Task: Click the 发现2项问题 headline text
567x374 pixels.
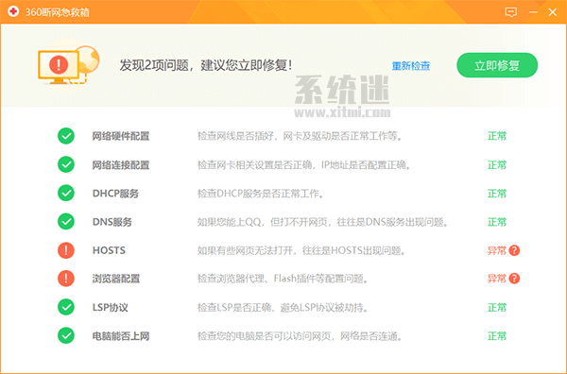Action: (x=206, y=65)
